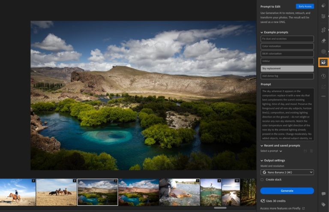Click the filmstrip horizontal scrollbar
The width and height of the screenshot is (329, 212).
(220, 208)
